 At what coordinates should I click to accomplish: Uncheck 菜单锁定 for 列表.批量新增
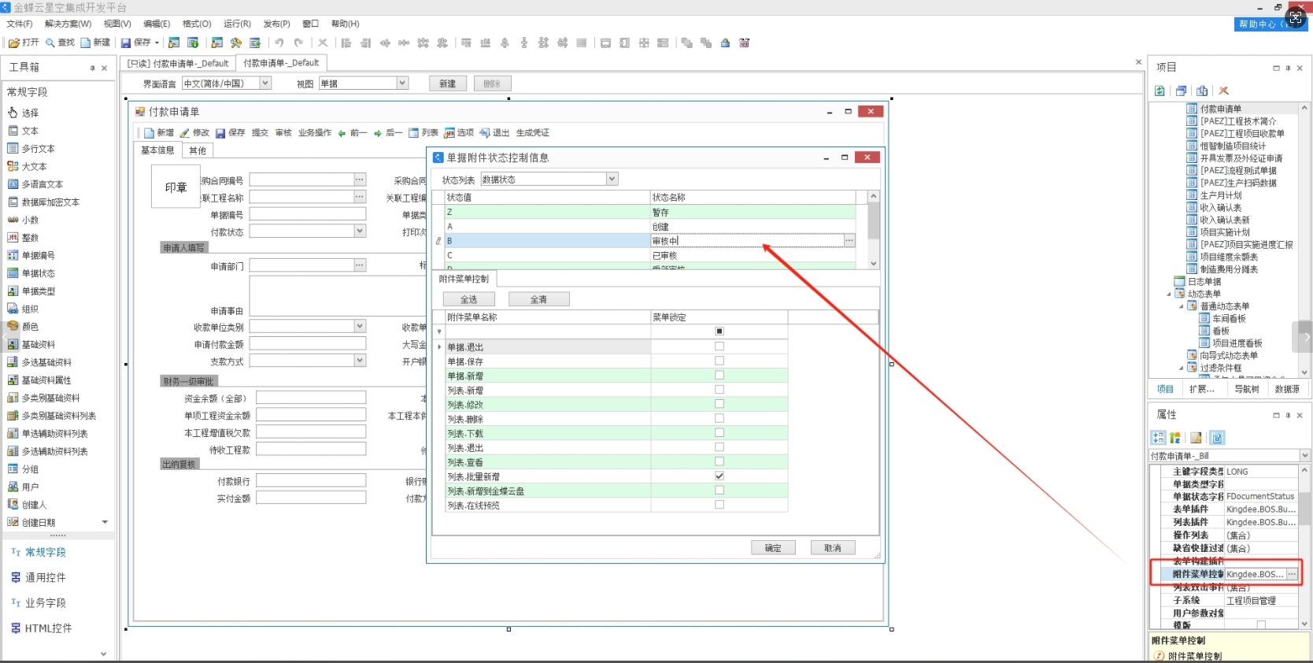(719, 476)
